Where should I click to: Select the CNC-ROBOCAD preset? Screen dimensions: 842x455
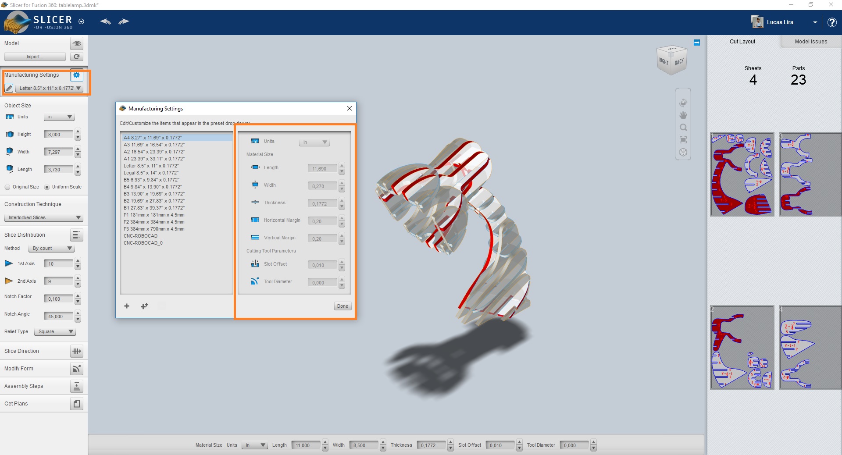click(177, 236)
